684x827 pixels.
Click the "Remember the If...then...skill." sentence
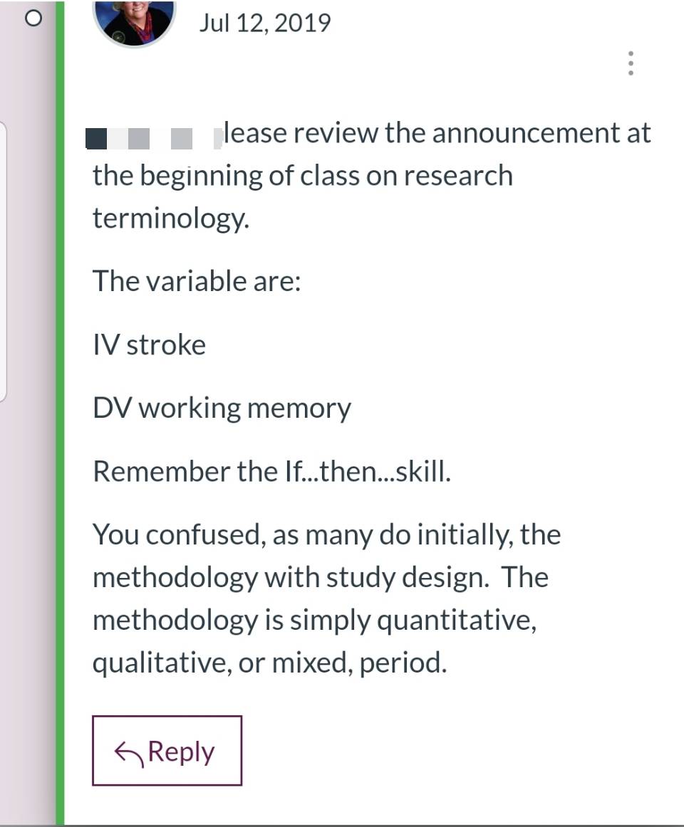(272, 472)
